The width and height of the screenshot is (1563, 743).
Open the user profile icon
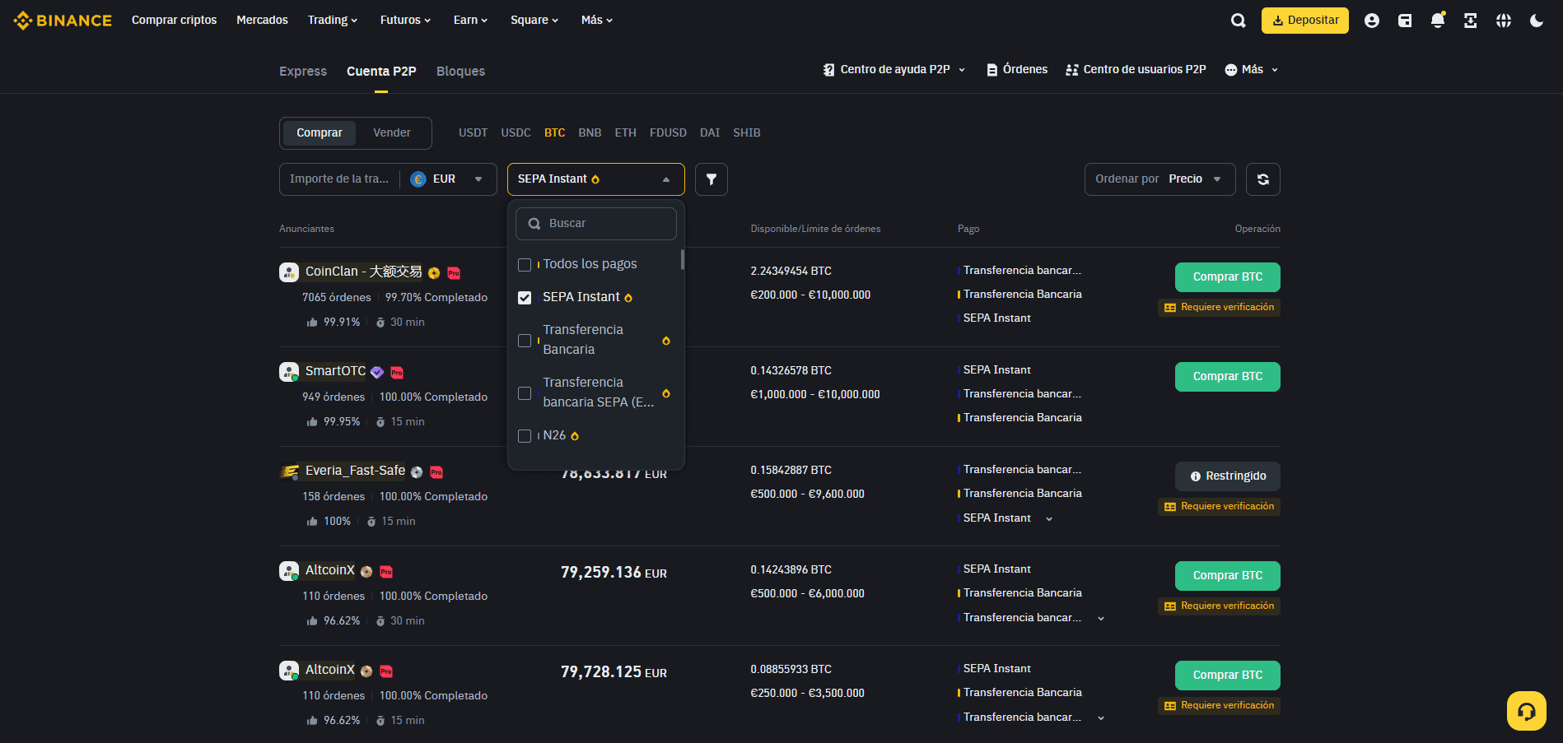tap(1371, 21)
